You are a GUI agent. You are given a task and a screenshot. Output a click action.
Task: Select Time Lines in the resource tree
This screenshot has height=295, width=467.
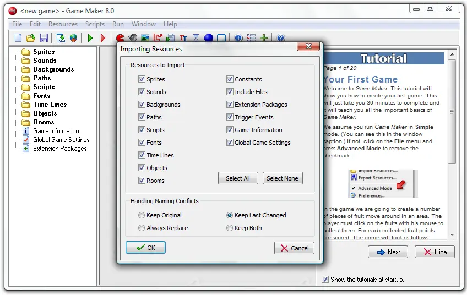(x=50, y=105)
